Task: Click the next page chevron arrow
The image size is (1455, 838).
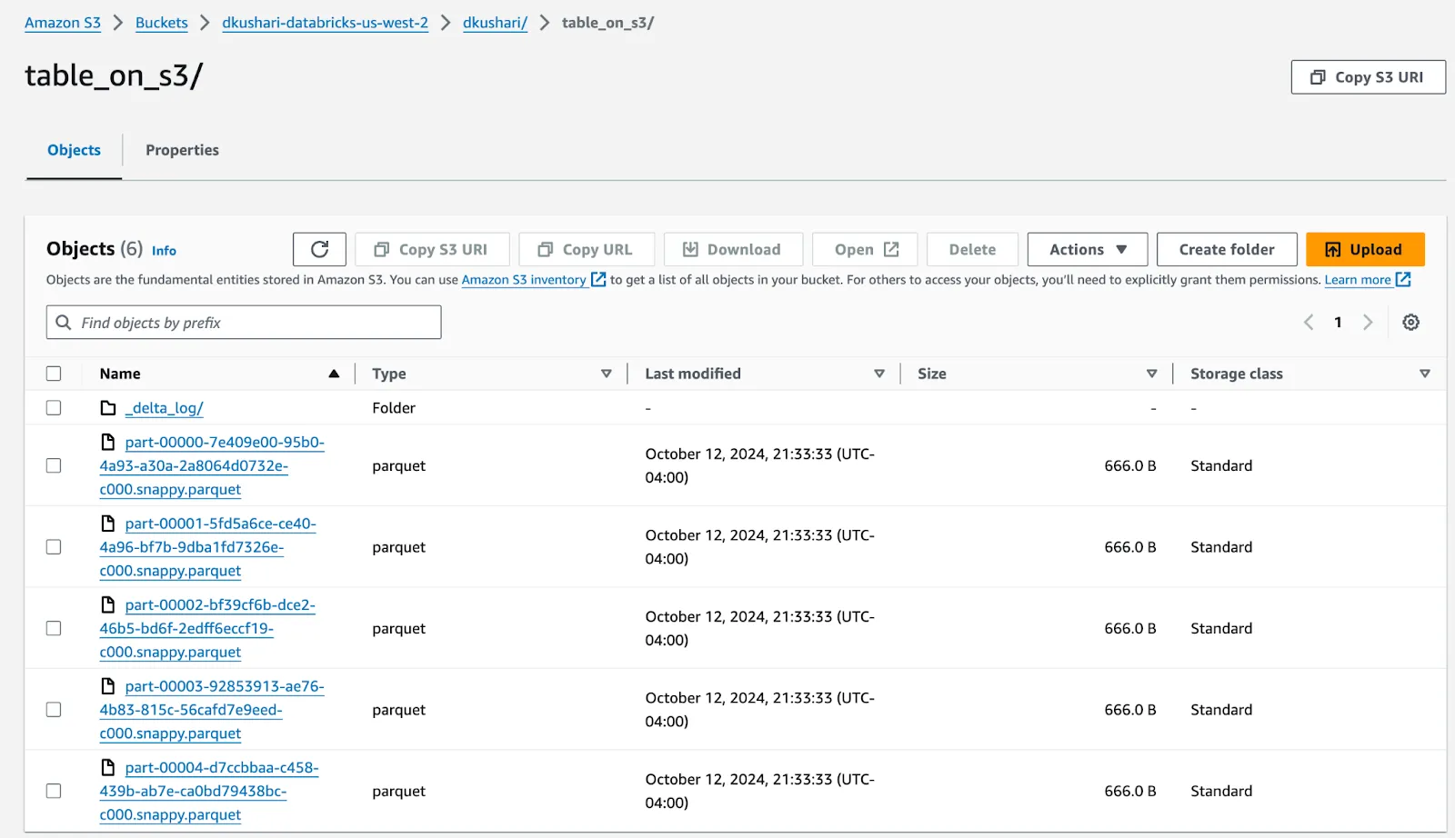Action: click(x=1370, y=322)
